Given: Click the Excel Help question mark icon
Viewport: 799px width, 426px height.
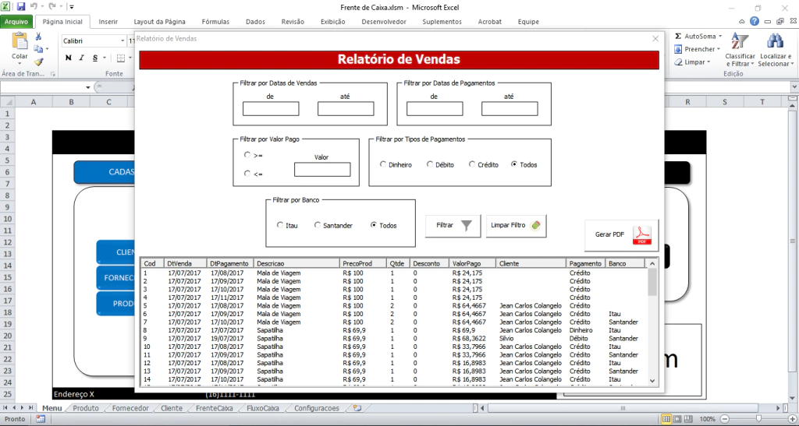Looking at the screenshot, I should pos(755,22).
